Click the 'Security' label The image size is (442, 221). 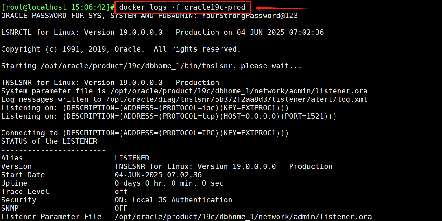(19, 200)
